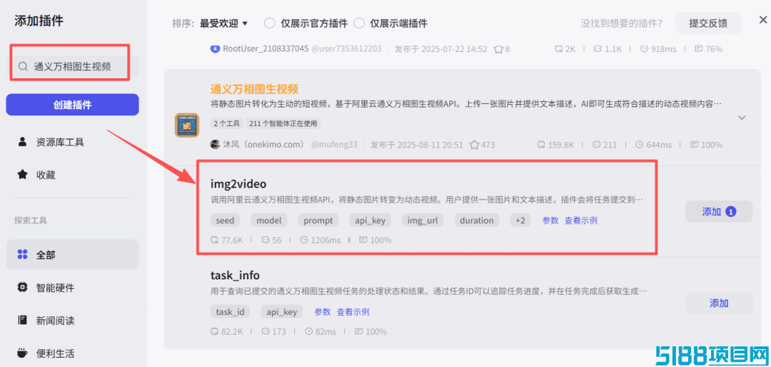771x367 pixels.
Task: Click the 1206ms latency clock icon
Action: click(x=304, y=240)
